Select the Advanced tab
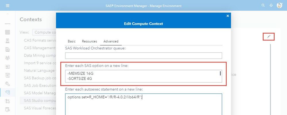Screen dimensions: 287x115 (111, 41)
